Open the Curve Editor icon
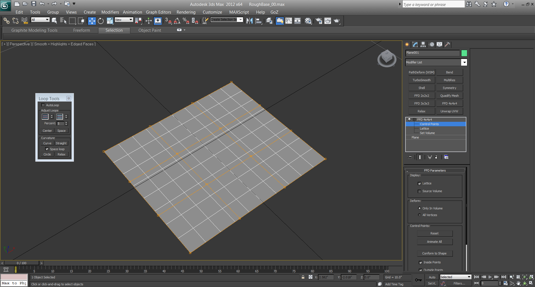 point(289,21)
